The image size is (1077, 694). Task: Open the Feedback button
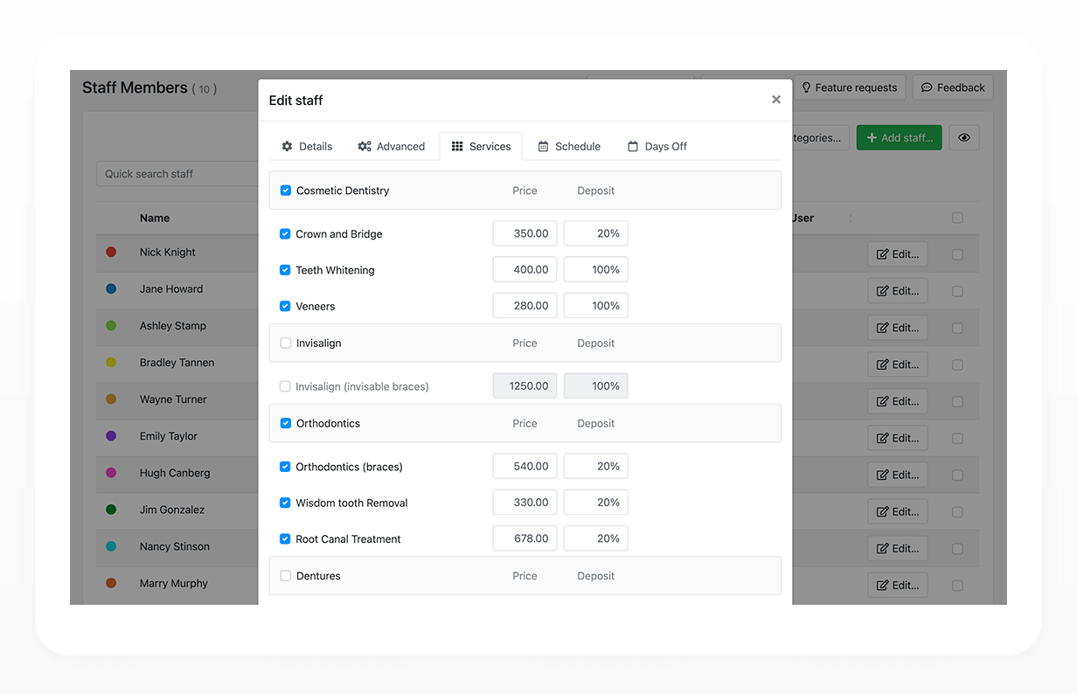954,87
